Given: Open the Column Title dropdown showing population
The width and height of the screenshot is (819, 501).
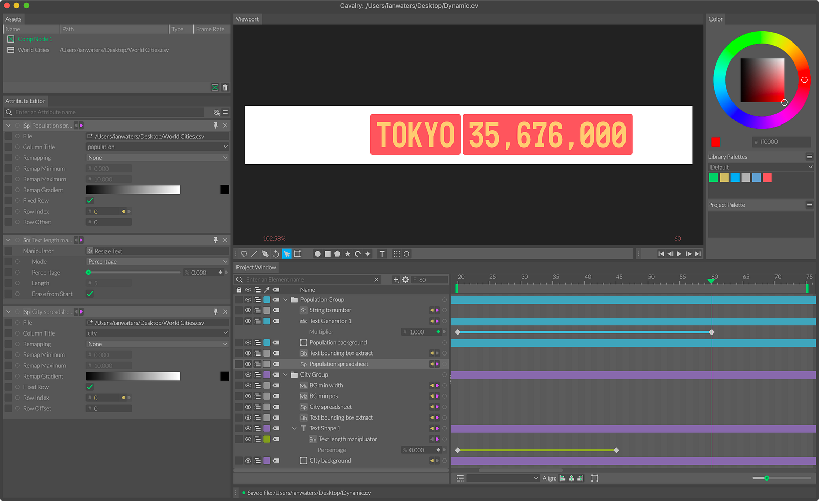Looking at the screenshot, I should tap(157, 147).
